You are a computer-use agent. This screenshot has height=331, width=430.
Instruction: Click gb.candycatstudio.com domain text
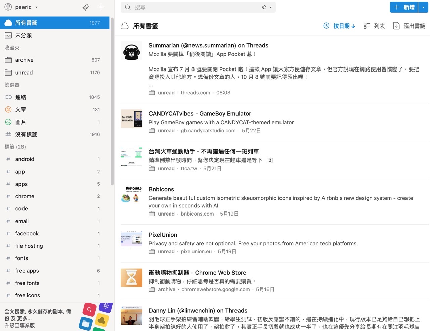(x=208, y=131)
